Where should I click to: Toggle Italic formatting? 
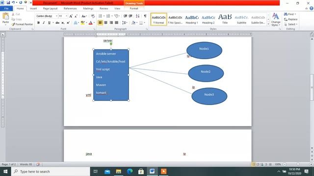[44, 23]
